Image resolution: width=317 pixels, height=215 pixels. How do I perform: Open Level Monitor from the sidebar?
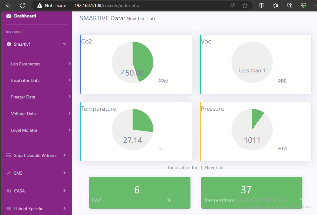coord(24,130)
